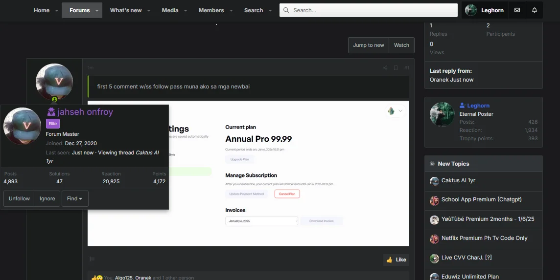Image resolution: width=560 pixels, height=280 pixels.
Task: Click Leghorn username in top bar
Action: pyautogui.click(x=492, y=10)
